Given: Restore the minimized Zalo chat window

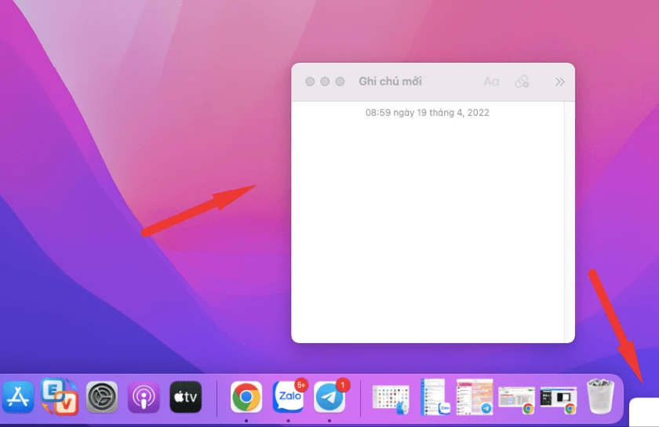Looking at the screenshot, I should [434, 396].
